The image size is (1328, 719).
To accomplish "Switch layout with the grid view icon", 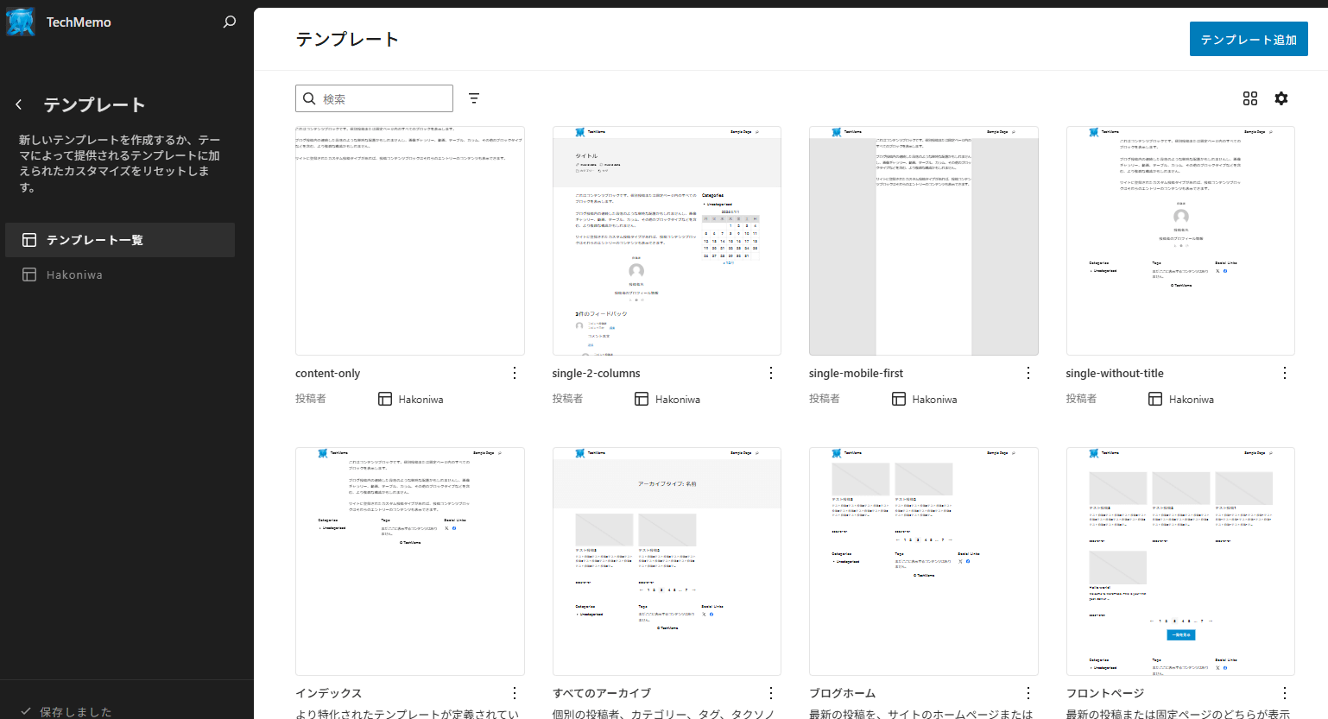I will pos(1249,98).
